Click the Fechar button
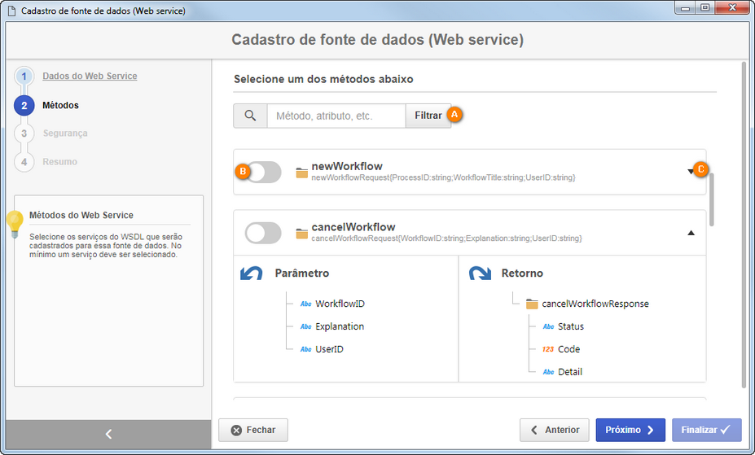 [253, 430]
